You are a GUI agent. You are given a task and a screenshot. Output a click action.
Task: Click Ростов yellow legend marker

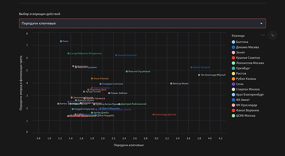click(233, 74)
